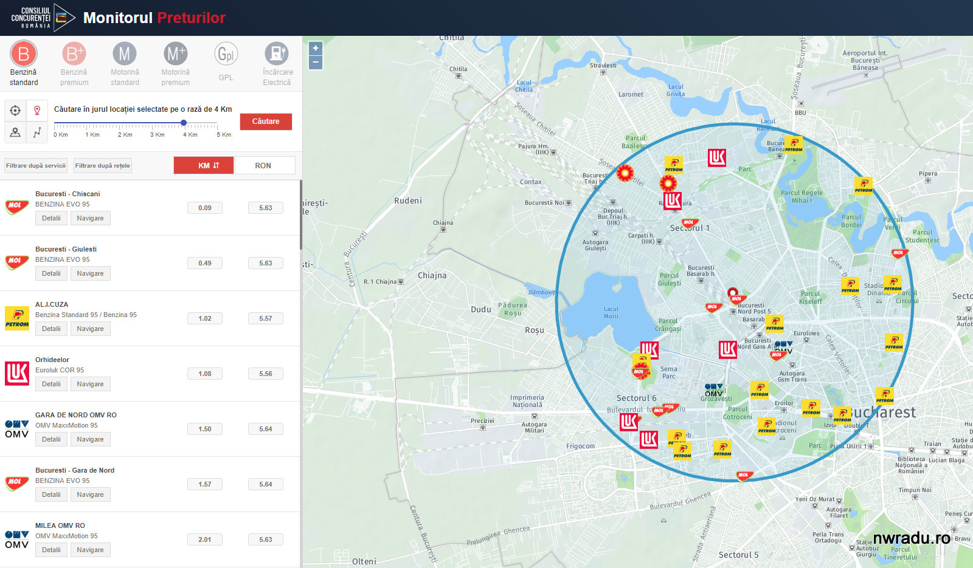Open Detalii for MILEA OMV RO
This screenshot has height=568, width=973.
pyautogui.click(x=51, y=550)
